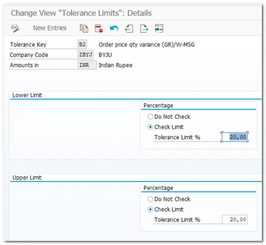Click the Company Code field showing ZBYJ
This screenshot has width=266, height=245.
coord(85,55)
